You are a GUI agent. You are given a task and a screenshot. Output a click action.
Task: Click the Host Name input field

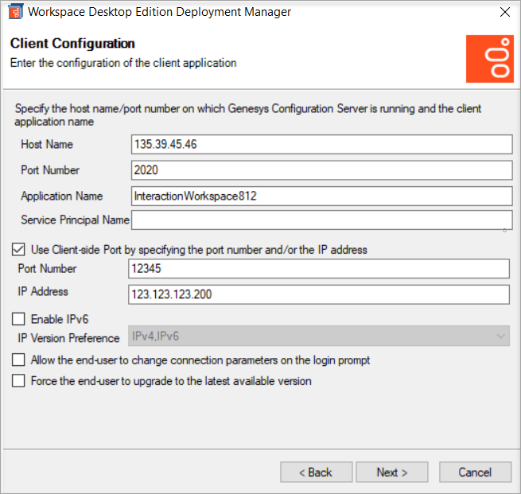(x=321, y=145)
